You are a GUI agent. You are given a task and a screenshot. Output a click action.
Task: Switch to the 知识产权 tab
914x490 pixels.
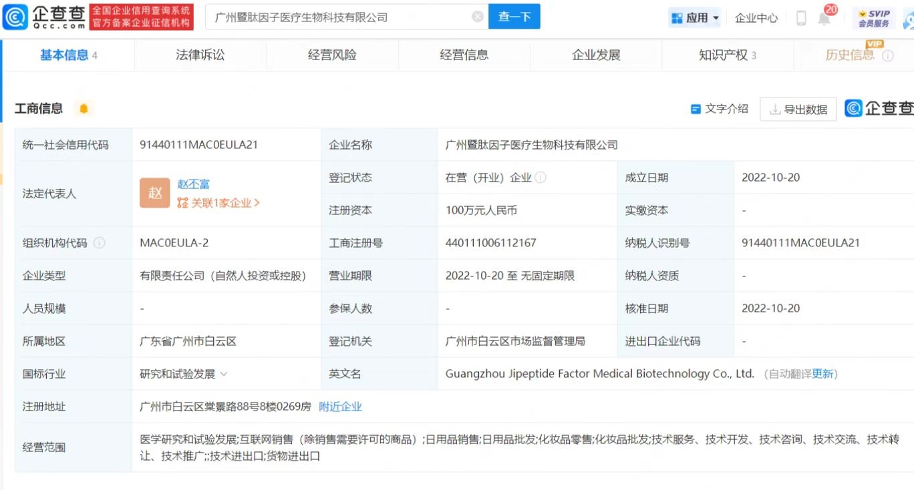(x=728, y=55)
